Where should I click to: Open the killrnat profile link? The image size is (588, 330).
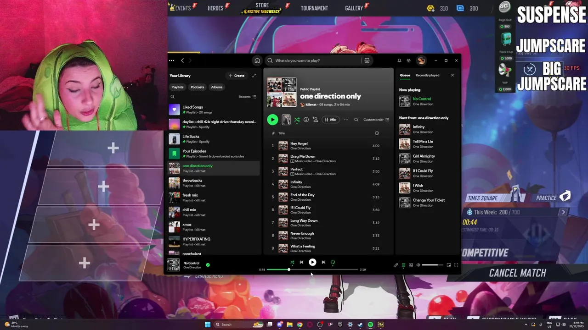pos(311,104)
